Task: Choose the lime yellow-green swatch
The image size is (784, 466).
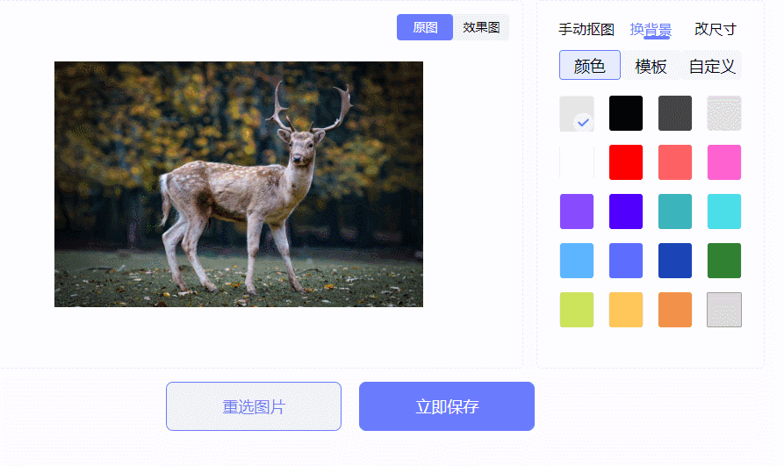Action: pyautogui.click(x=577, y=310)
